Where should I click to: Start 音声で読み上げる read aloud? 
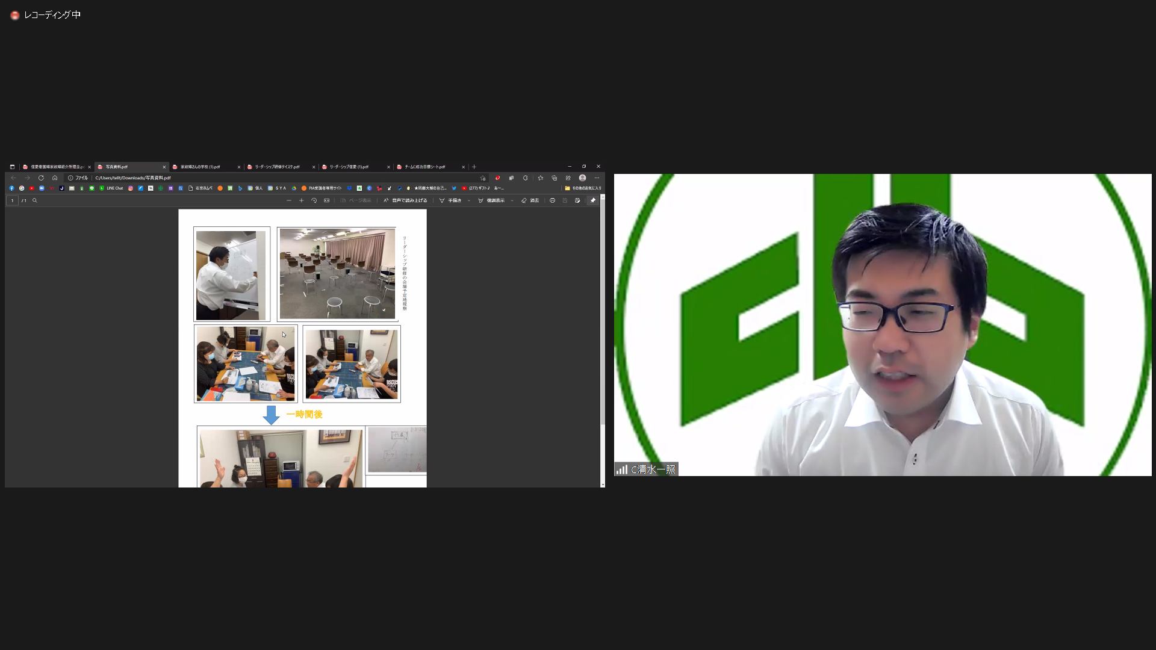click(x=405, y=200)
